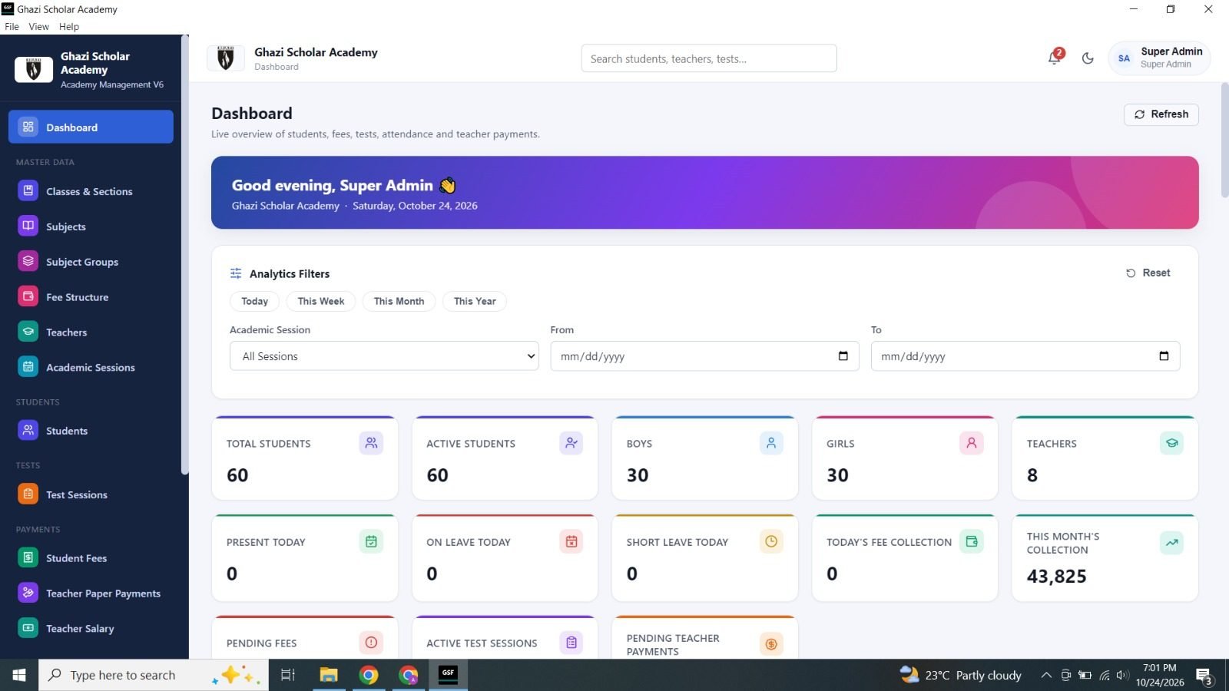Open the File menu
1229x691 pixels.
(x=12, y=26)
